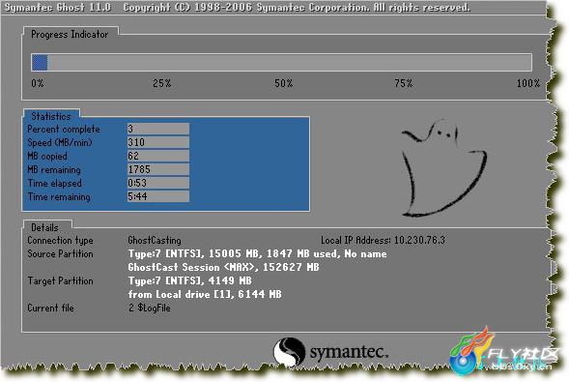This screenshot has width=569, height=382.
Task: Click the 50% progress marker label
Action: pos(283,83)
